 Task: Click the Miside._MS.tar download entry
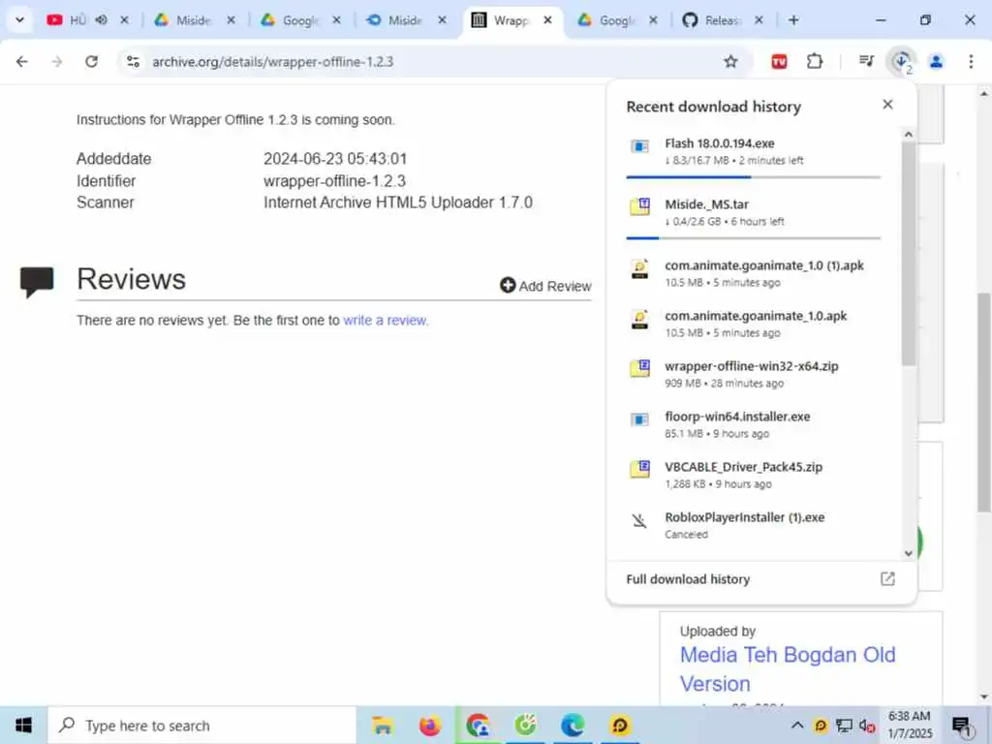click(753, 212)
